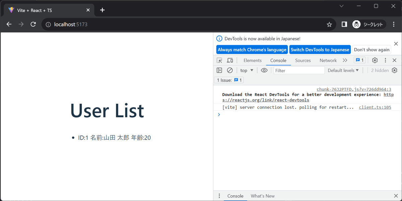Click Switch DevTools to Japanese button
The width and height of the screenshot is (402, 201).
[320, 49]
